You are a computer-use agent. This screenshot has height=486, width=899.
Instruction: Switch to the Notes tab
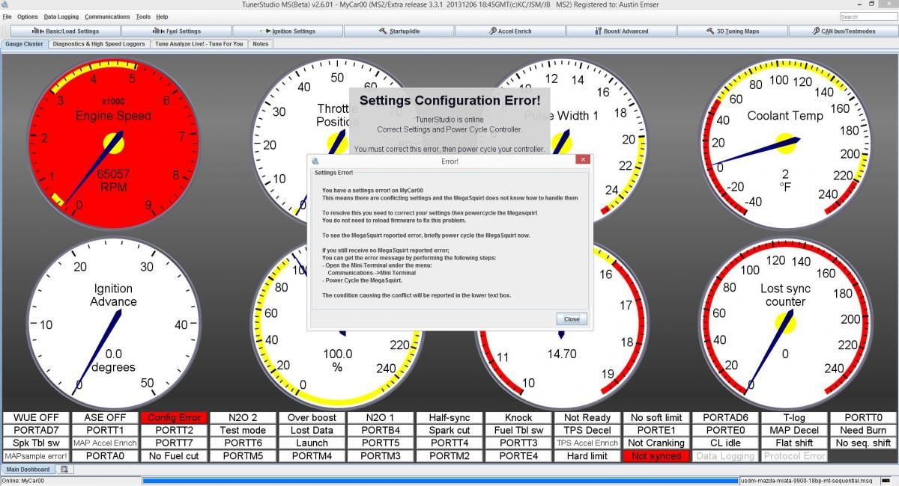pyautogui.click(x=260, y=44)
